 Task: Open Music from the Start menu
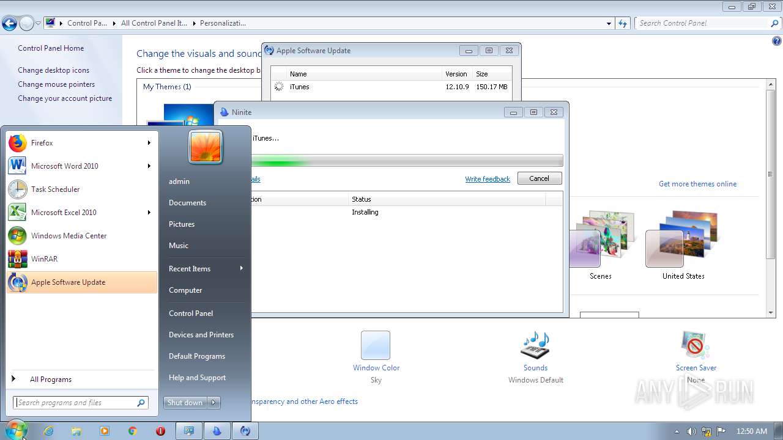point(179,246)
